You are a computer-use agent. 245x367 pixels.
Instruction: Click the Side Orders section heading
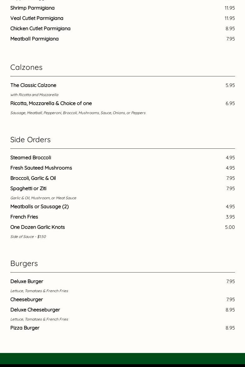(30, 139)
